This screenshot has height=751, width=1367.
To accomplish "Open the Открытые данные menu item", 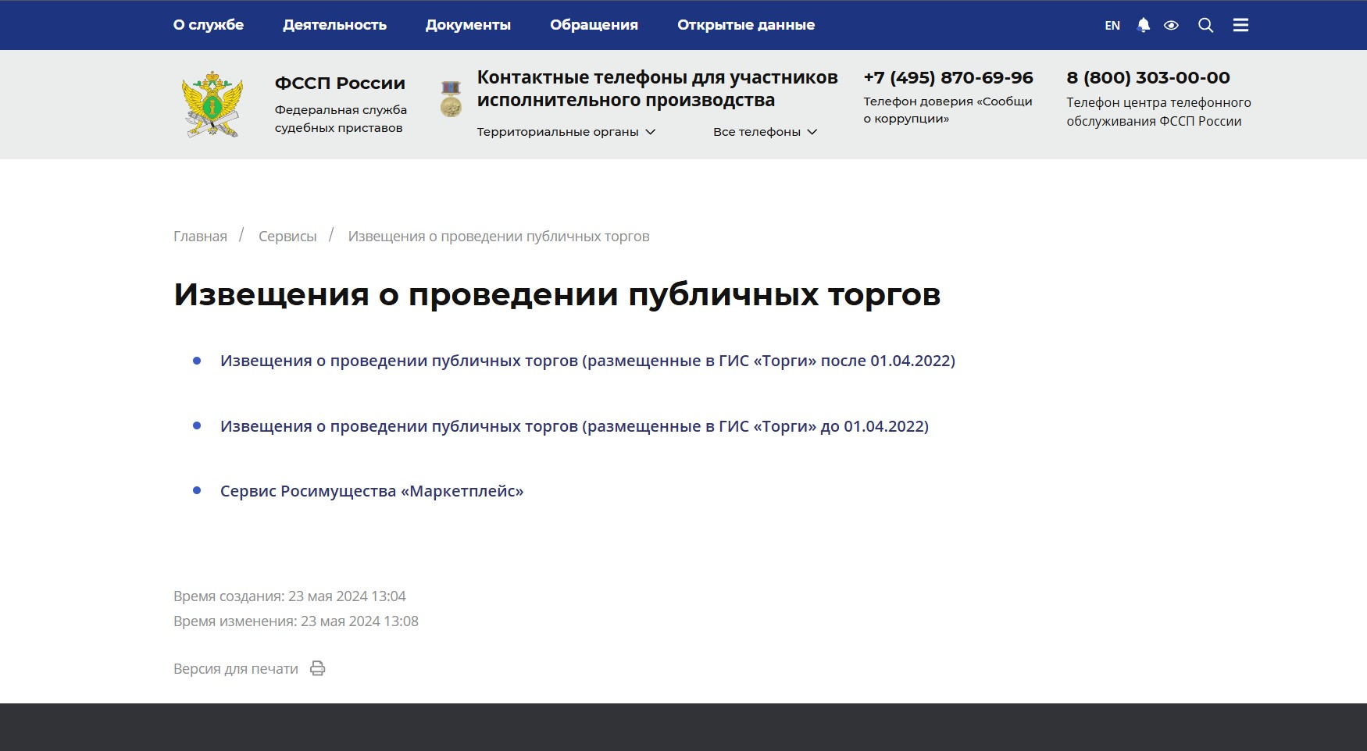I will (745, 25).
